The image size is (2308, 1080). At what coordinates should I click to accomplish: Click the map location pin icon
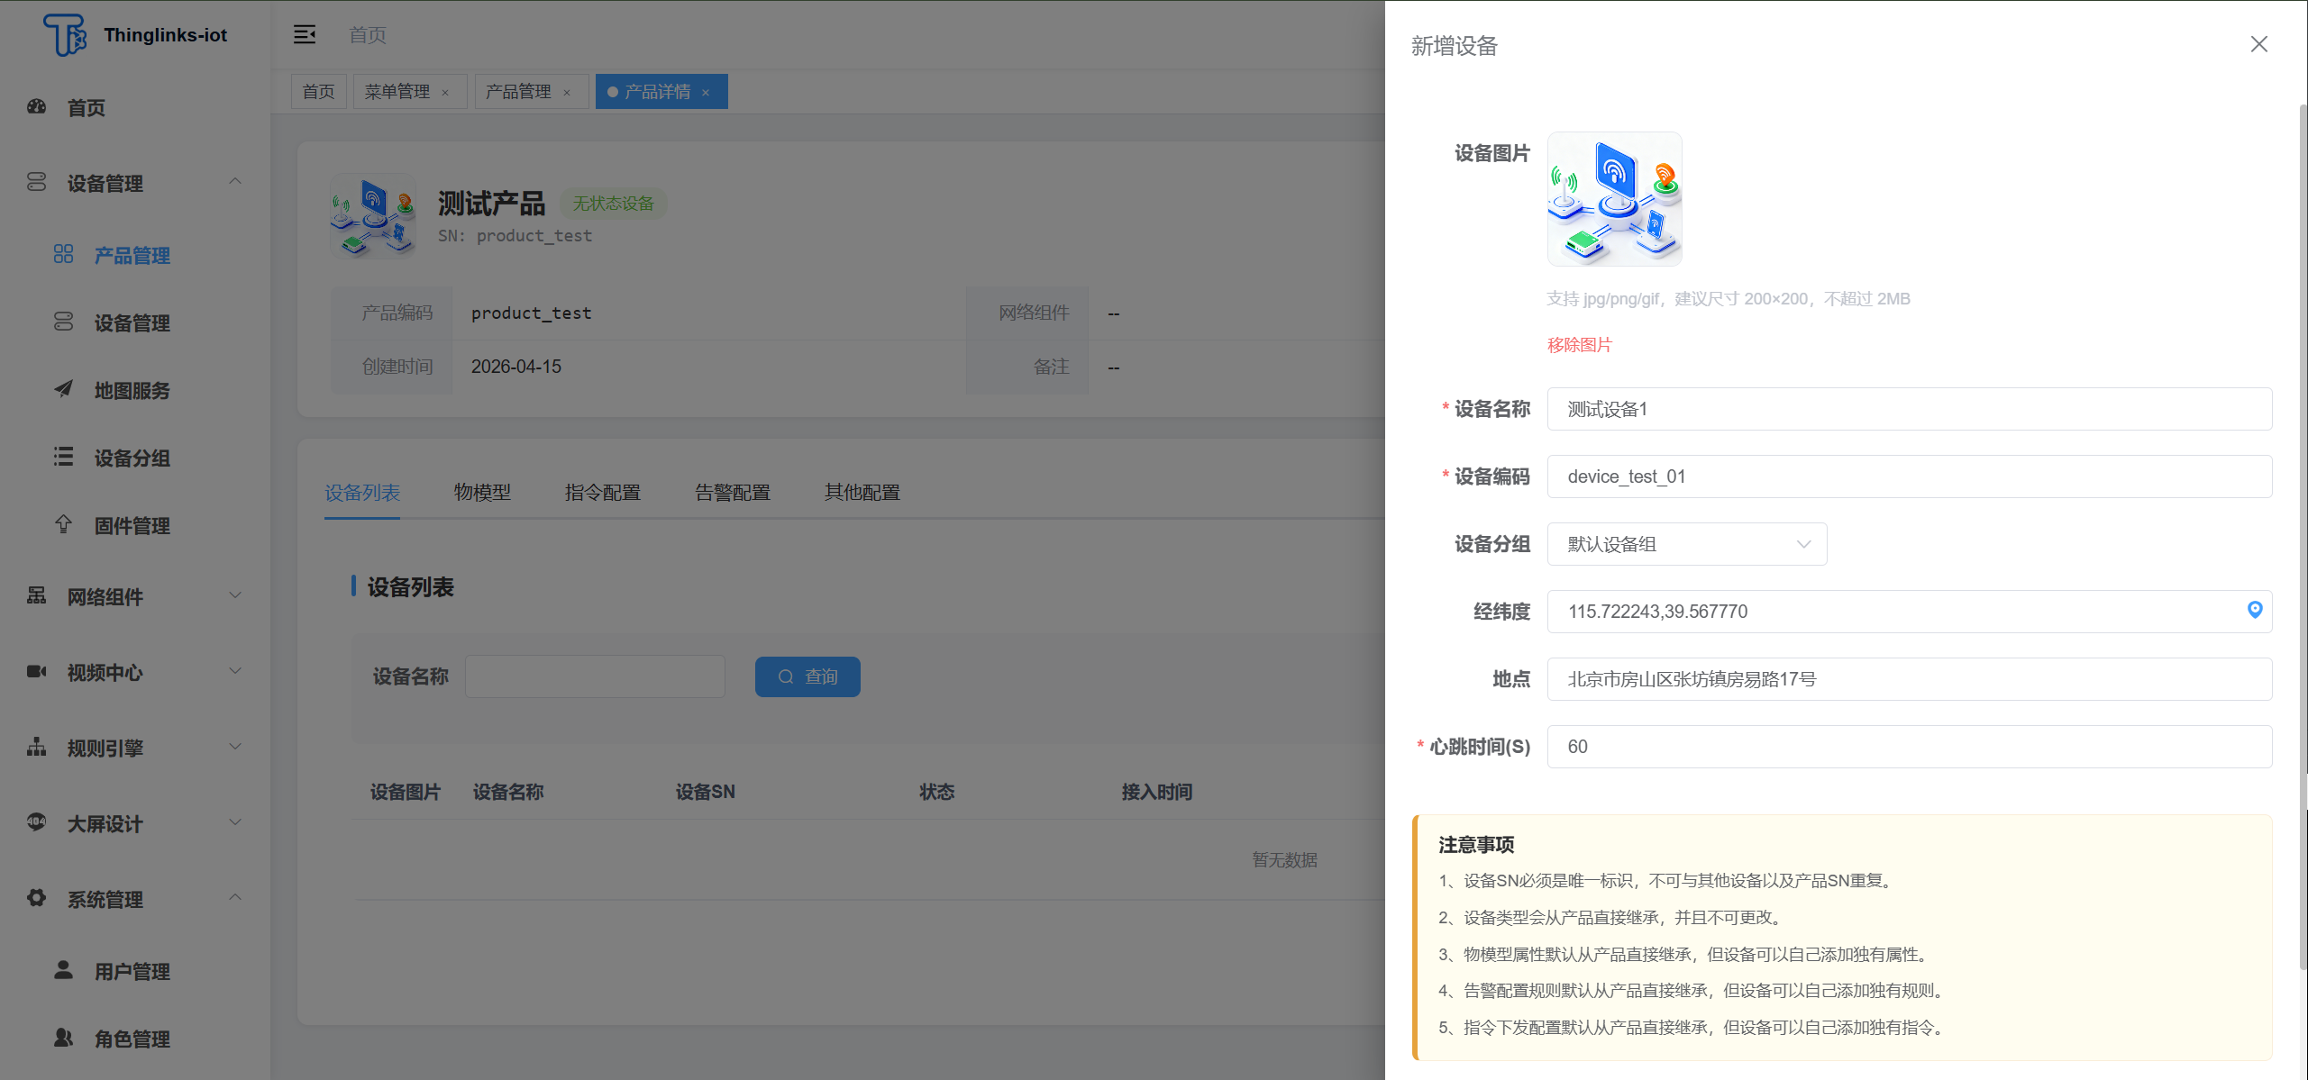[x=2254, y=610]
